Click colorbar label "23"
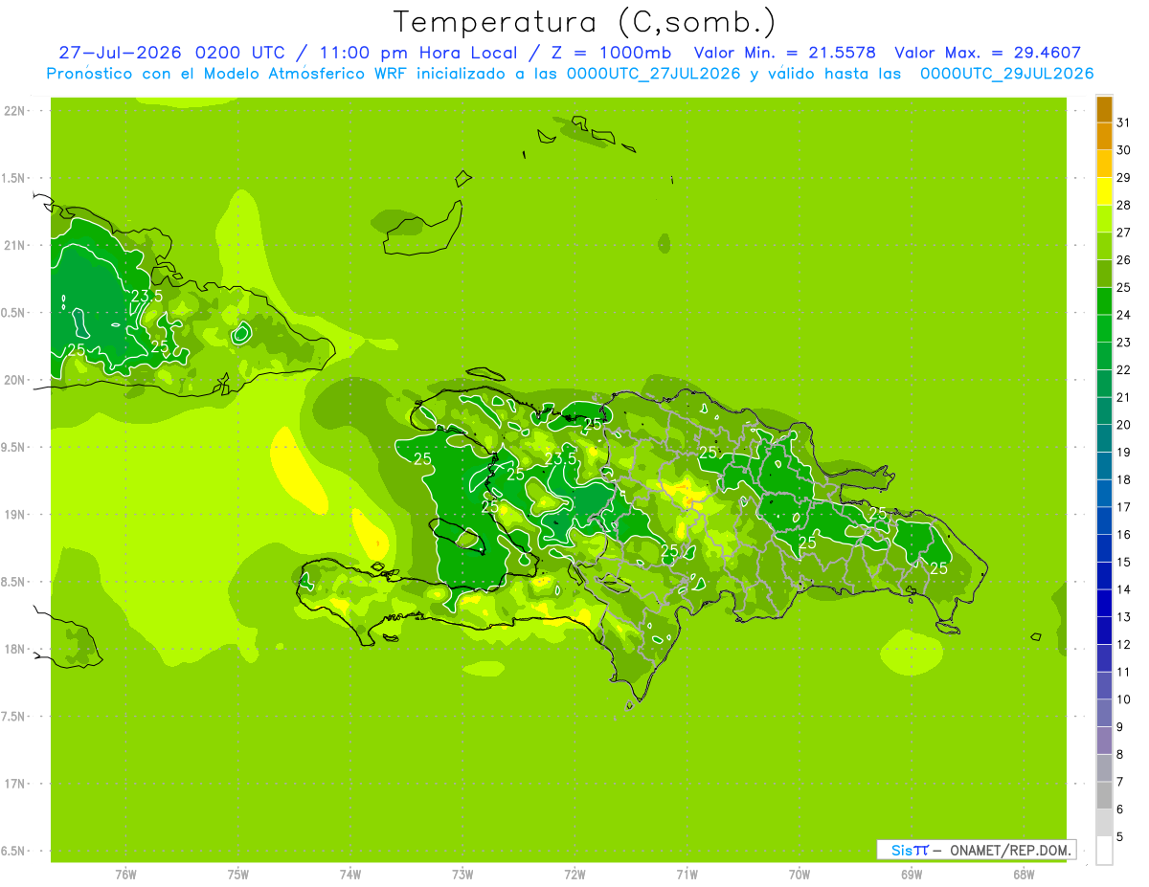Viewport: 1149px width, 887px height. (x=1123, y=343)
